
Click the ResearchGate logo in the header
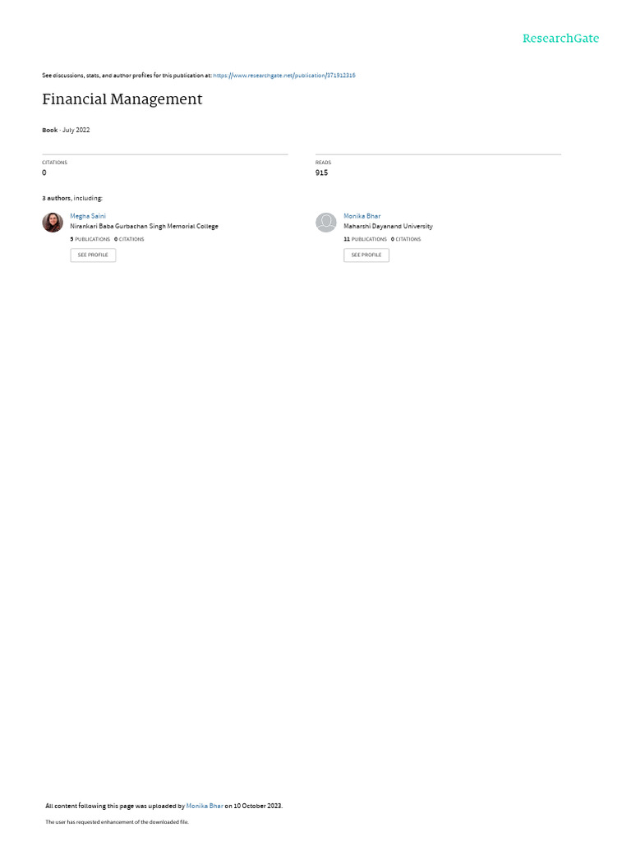[x=560, y=39]
